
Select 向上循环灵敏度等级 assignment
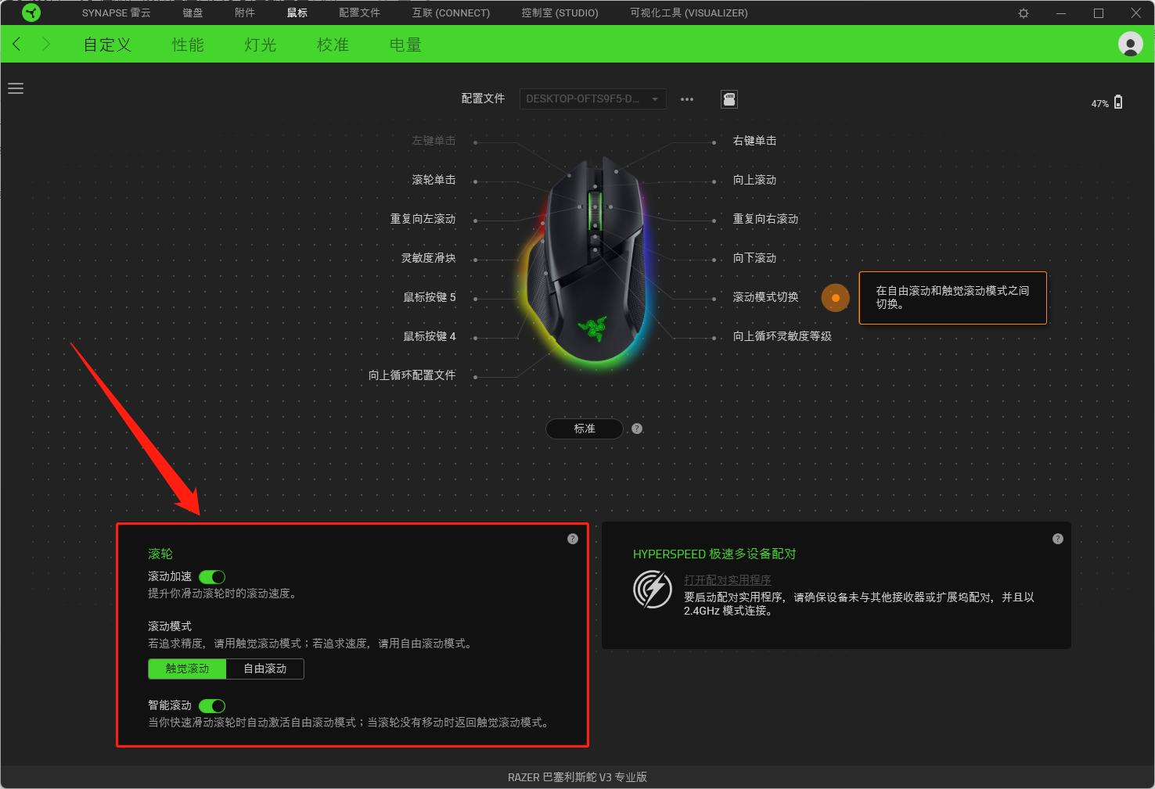[x=782, y=336]
